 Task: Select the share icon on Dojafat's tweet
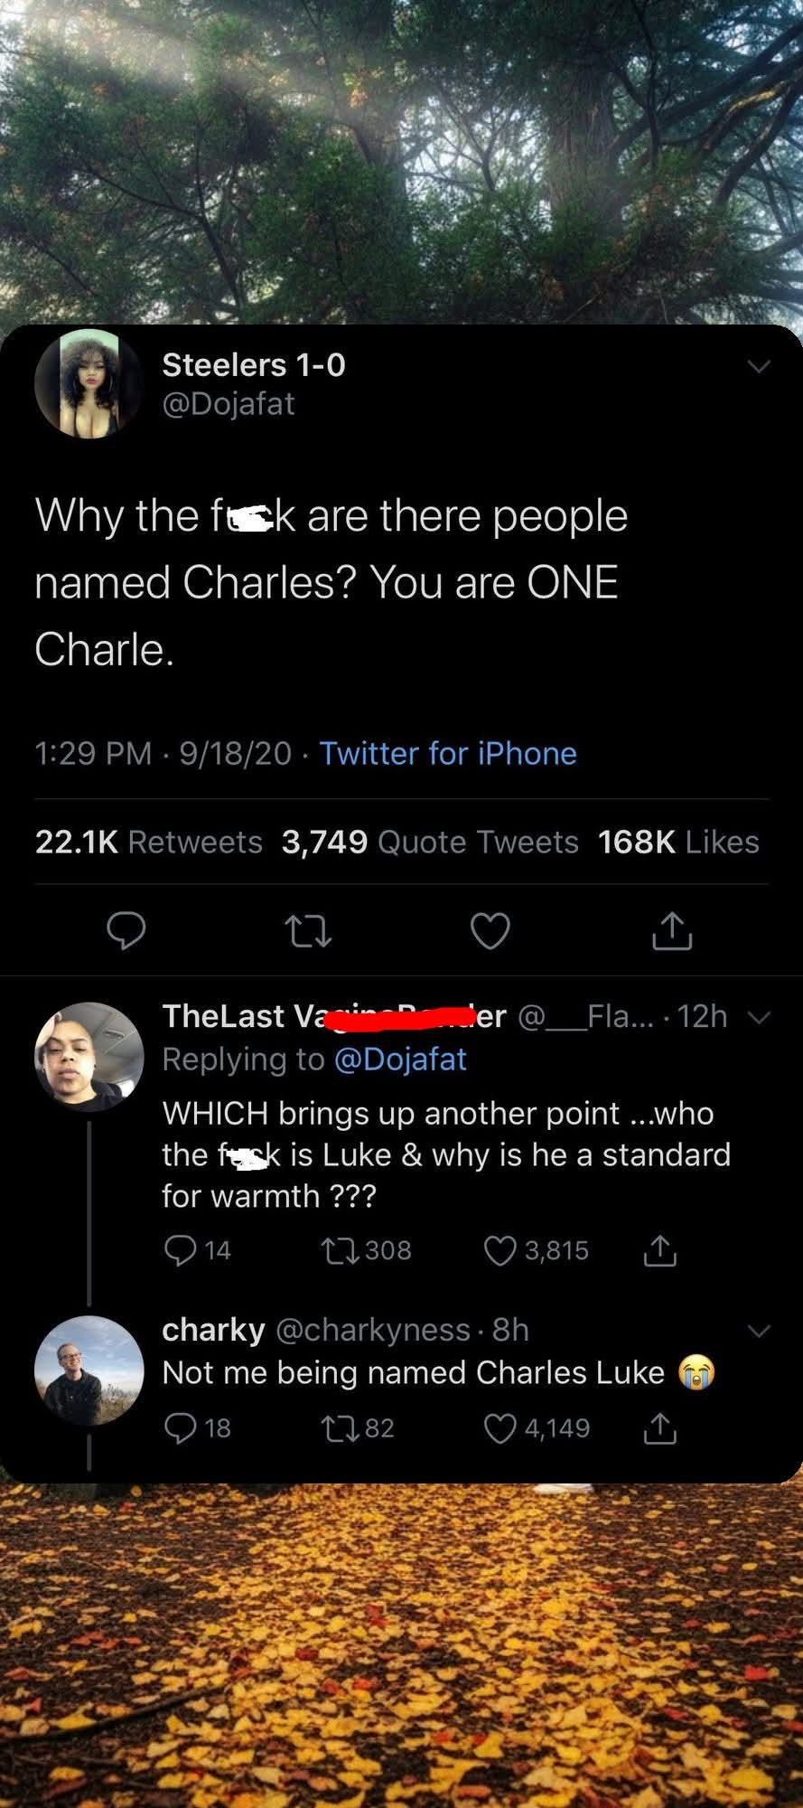tap(670, 932)
